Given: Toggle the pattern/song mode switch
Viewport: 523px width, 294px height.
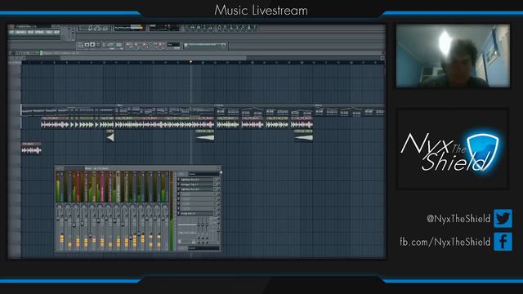Looking at the screenshot, I should tap(80, 45).
